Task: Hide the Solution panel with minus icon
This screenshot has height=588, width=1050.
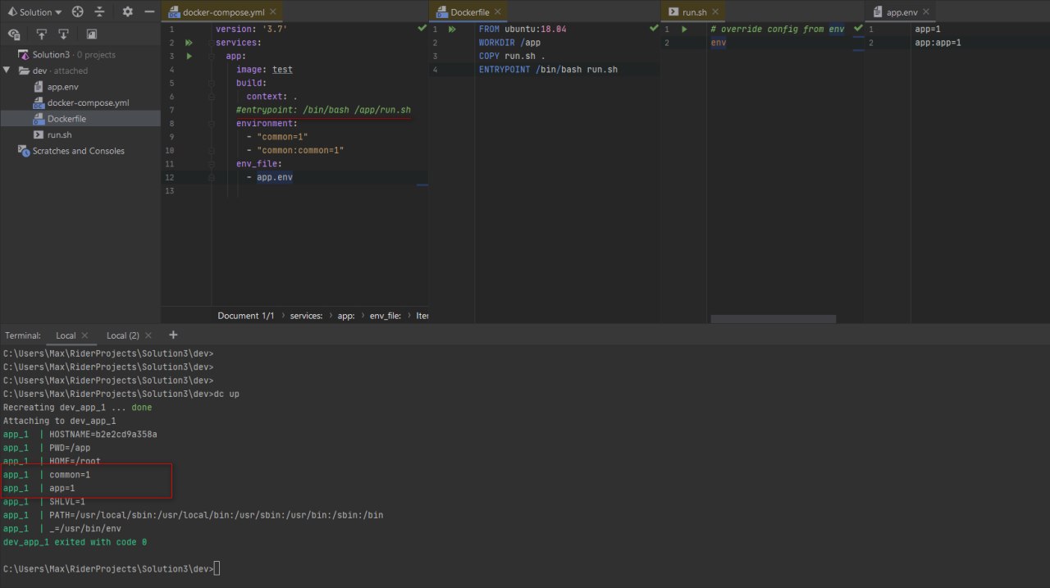Action: [x=149, y=12]
